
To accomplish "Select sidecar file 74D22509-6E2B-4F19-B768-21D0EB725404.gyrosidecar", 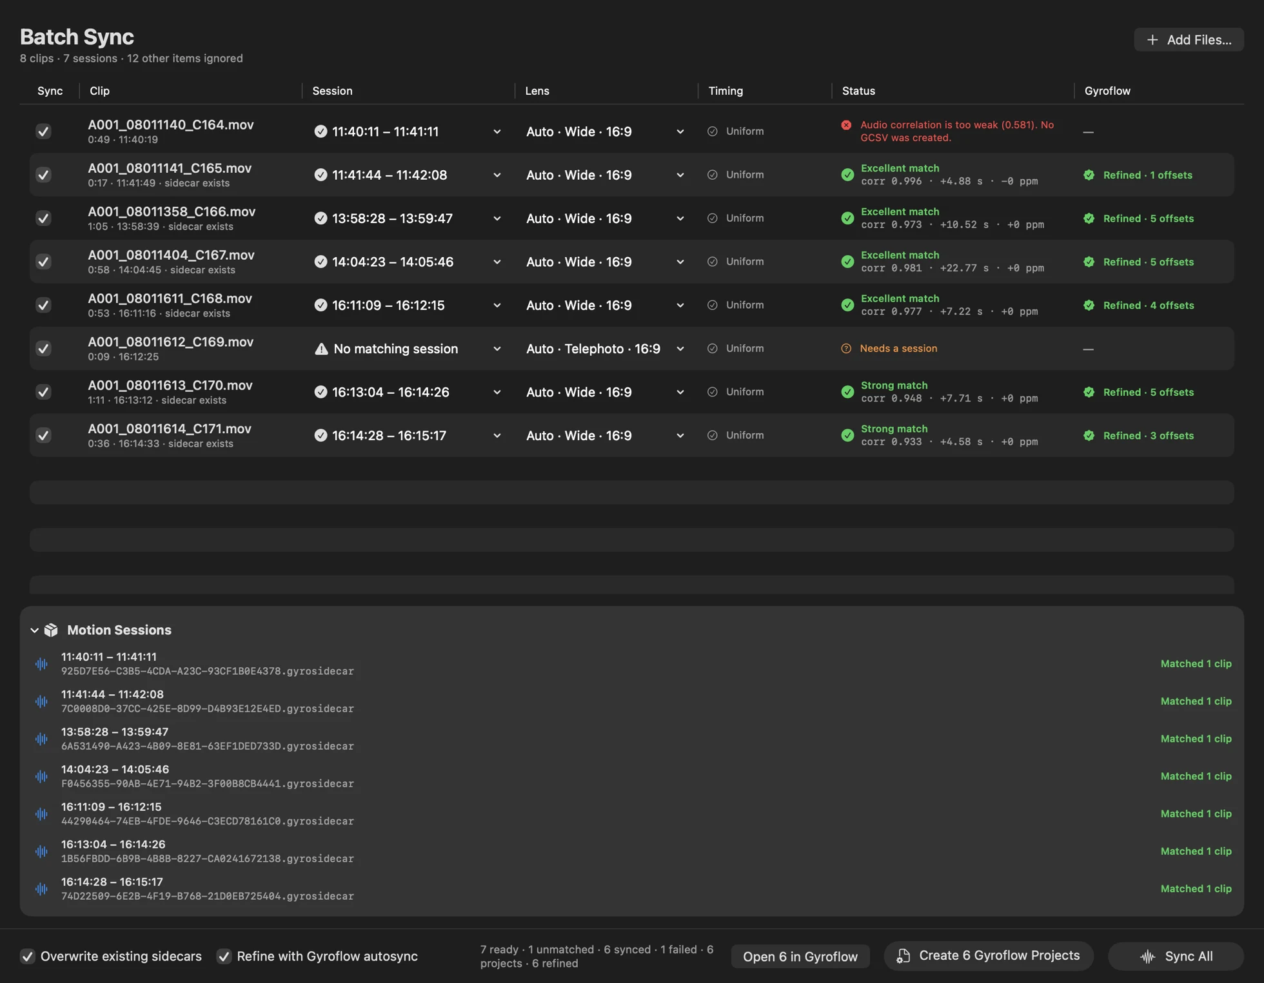I will [208, 896].
